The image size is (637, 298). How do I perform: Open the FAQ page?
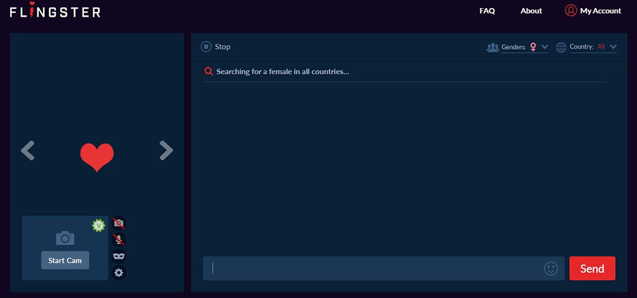pyautogui.click(x=487, y=11)
